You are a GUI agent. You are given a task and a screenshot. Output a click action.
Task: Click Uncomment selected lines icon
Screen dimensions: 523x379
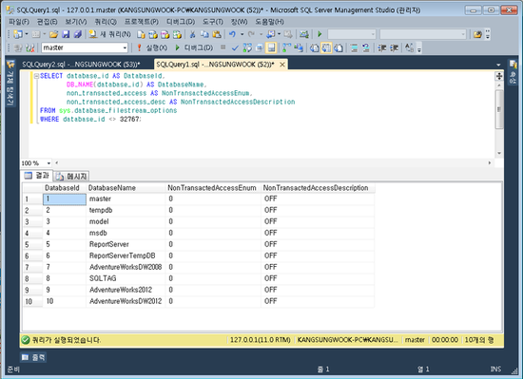tap(365, 47)
